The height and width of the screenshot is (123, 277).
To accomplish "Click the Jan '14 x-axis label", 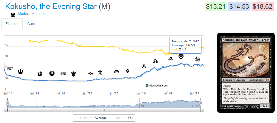I will coord(34,93).
